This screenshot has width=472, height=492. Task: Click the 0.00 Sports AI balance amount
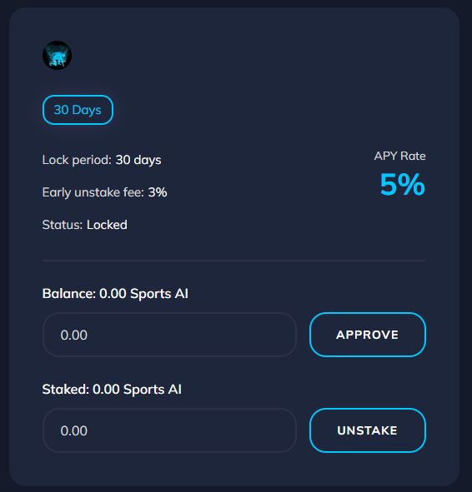[x=143, y=294]
